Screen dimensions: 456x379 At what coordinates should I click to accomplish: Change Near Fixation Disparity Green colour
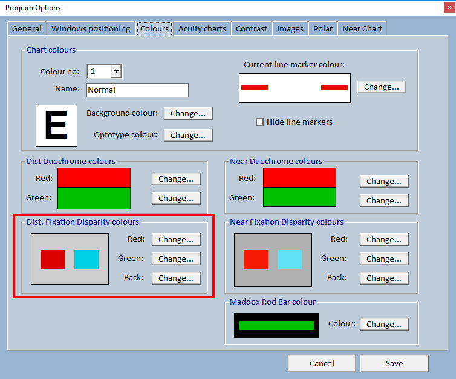[383, 259]
